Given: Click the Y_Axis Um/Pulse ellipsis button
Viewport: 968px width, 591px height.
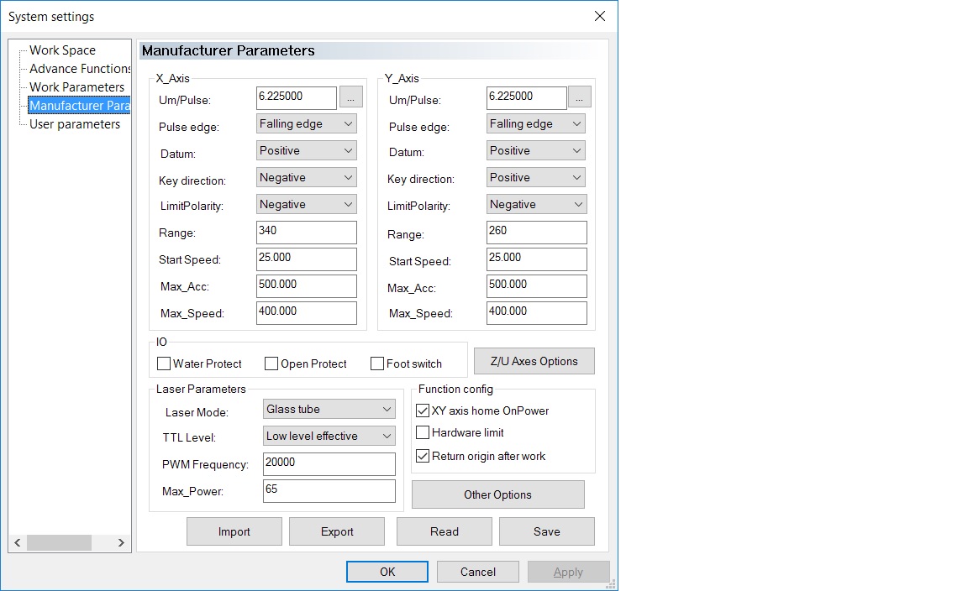Looking at the screenshot, I should click(580, 97).
